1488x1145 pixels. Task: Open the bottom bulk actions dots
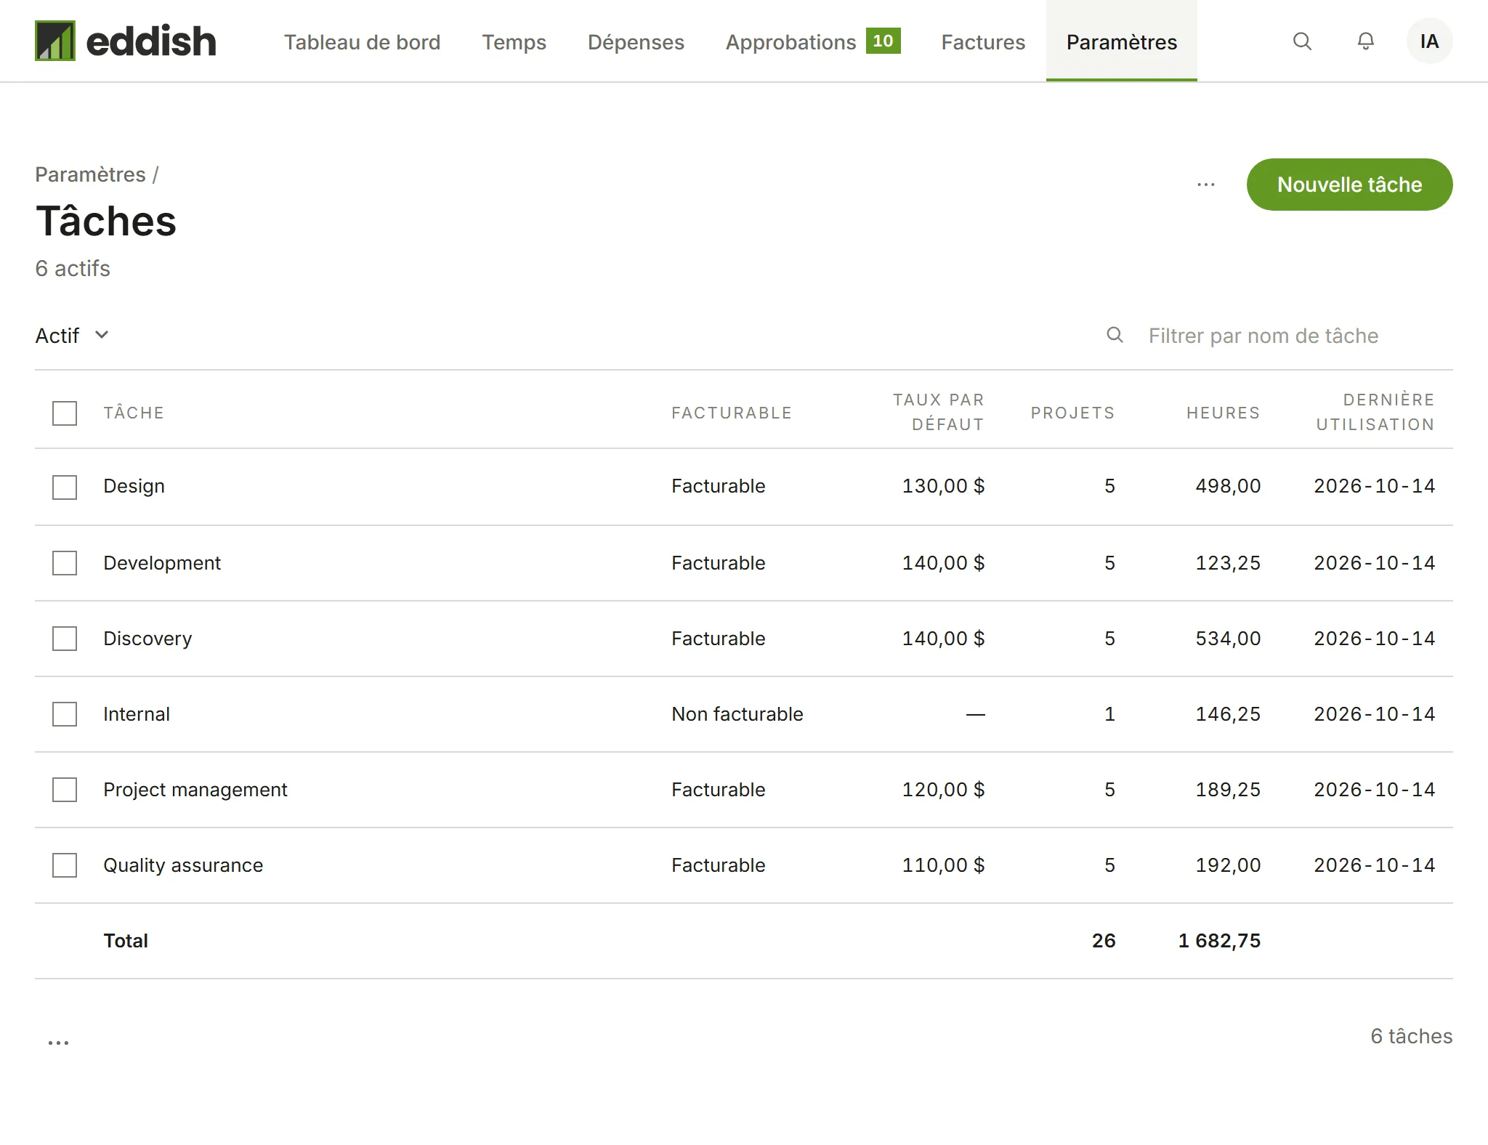pos(58,1043)
